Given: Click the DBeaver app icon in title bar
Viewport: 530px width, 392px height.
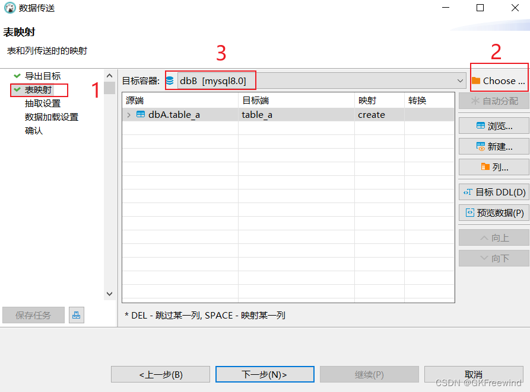Looking at the screenshot, I should coord(9,8).
